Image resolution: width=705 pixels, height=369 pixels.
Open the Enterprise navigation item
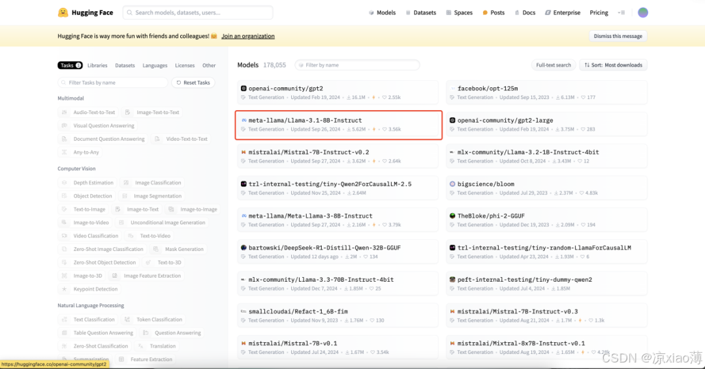(x=563, y=12)
